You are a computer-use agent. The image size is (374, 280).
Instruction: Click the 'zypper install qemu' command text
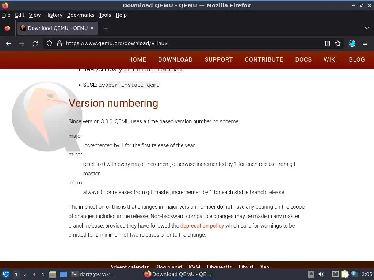pos(129,85)
